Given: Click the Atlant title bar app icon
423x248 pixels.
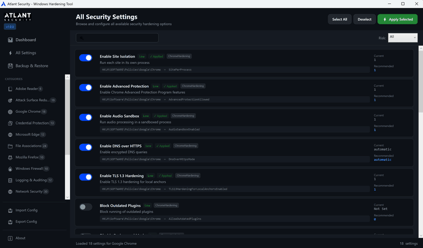Looking at the screenshot, I should [3, 4].
